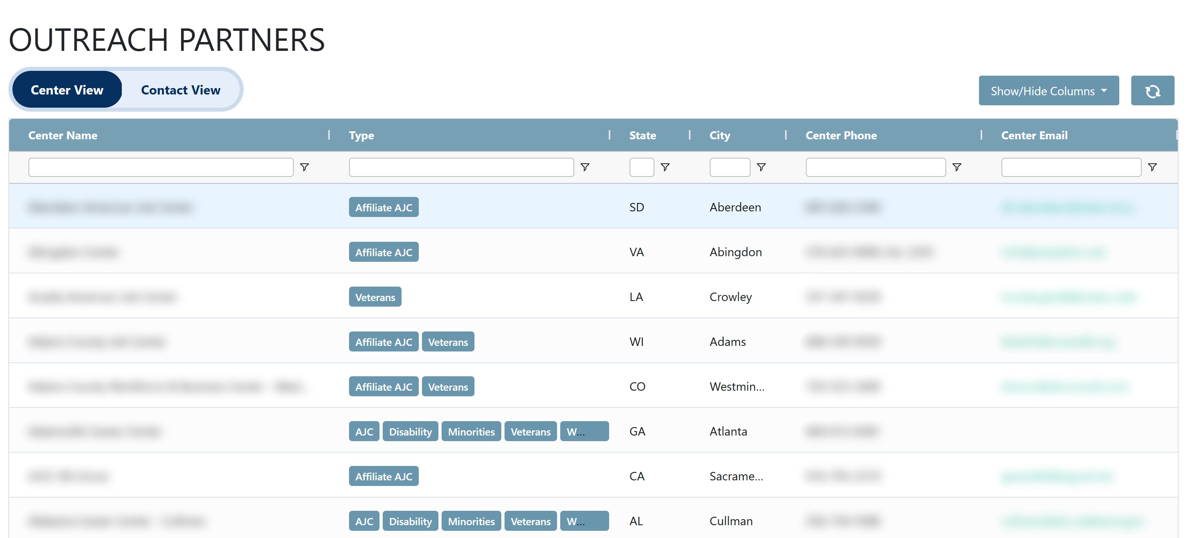This screenshot has height=538, width=1187.
Task: Click the truncated W... badge in the Cullman row
Action: point(584,521)
